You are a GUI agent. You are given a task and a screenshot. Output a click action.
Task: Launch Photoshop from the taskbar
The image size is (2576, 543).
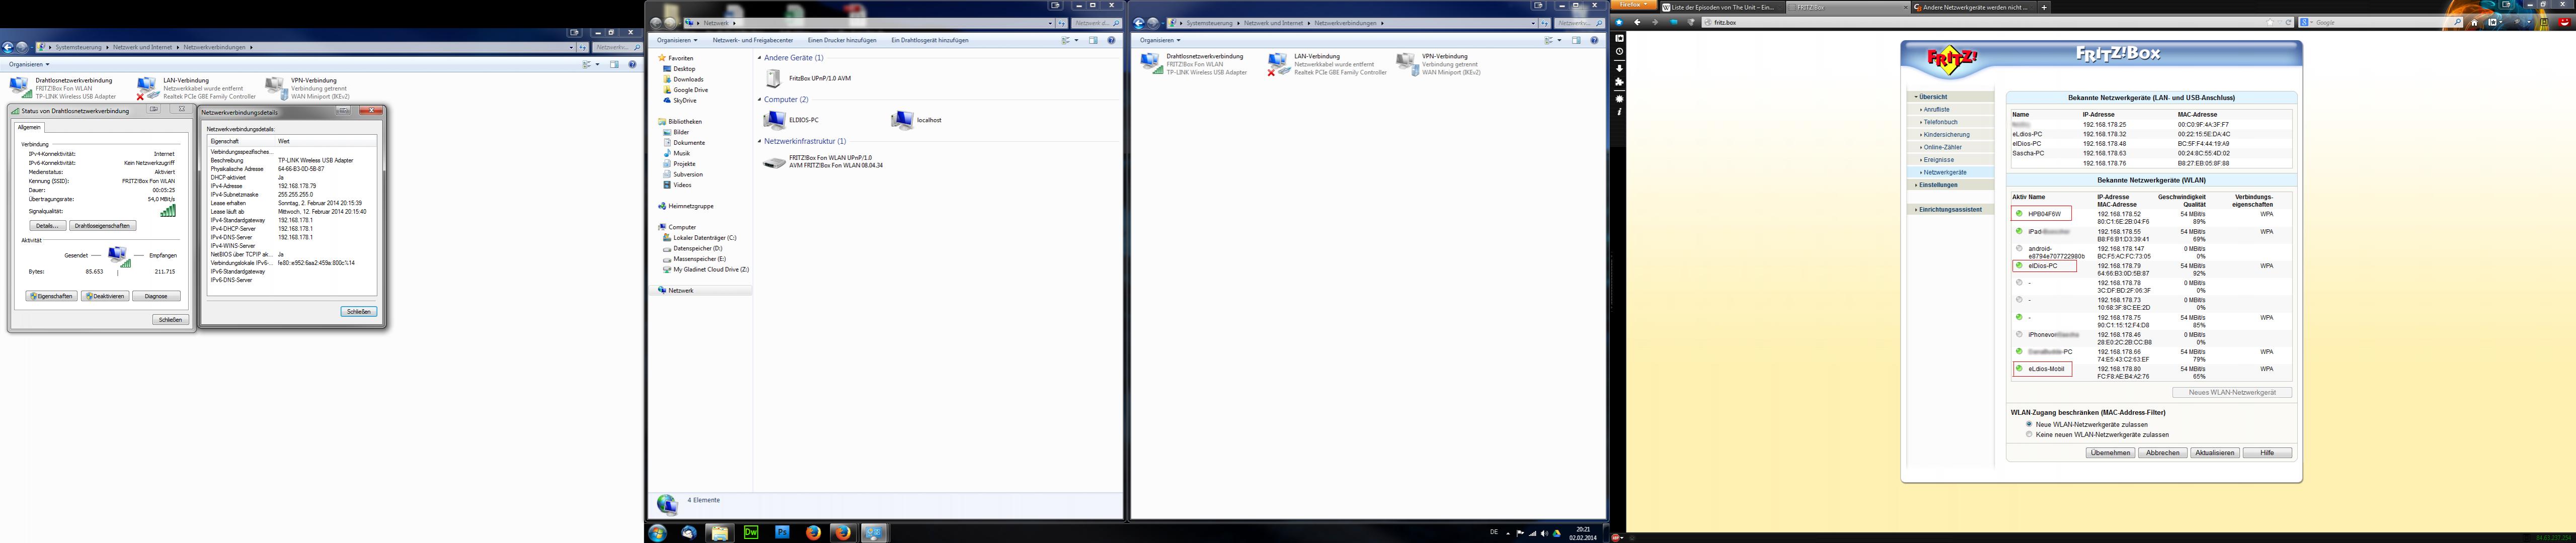pos(782,533)
